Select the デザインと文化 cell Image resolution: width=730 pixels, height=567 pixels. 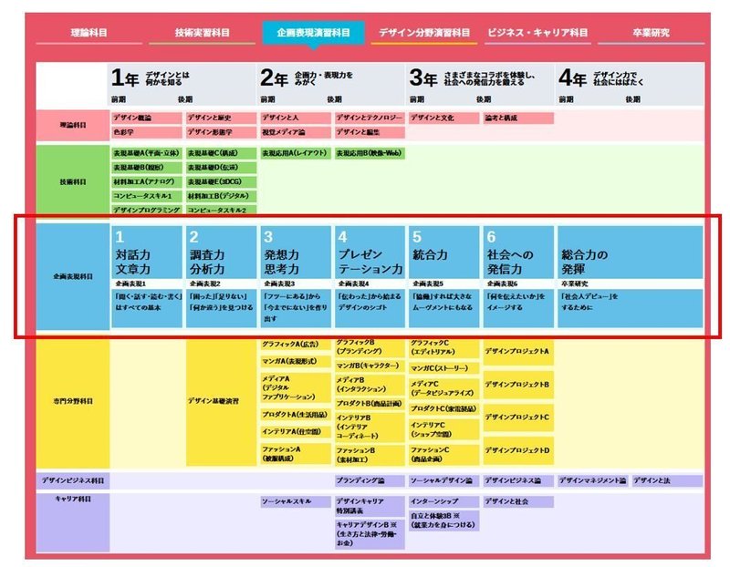tap(444, 119)
